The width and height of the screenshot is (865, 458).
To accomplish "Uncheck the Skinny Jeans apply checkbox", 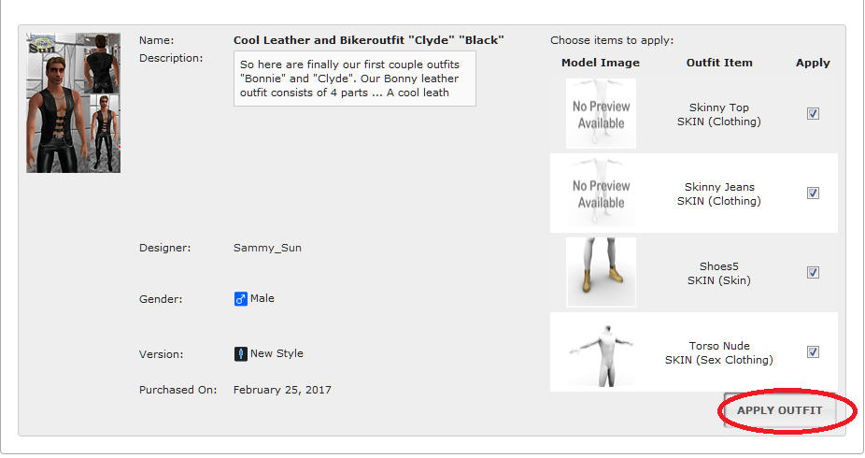I will coord(813,193).
